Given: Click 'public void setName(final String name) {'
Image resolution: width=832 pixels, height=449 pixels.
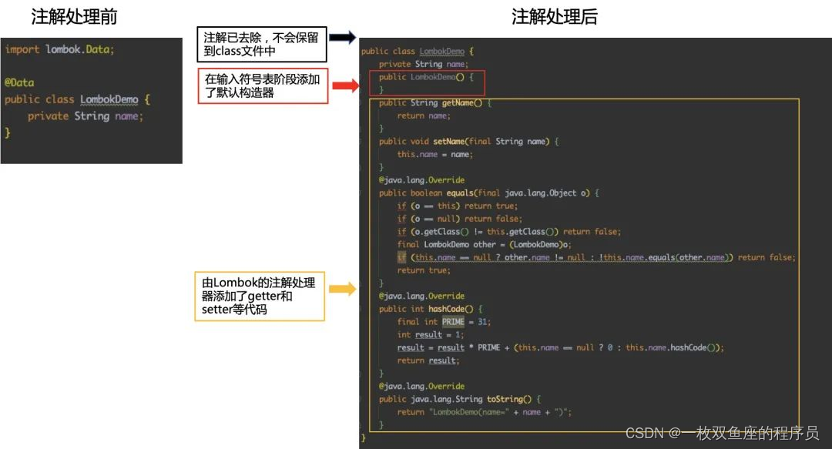Looking at the screenshot, I should [468, 141].
